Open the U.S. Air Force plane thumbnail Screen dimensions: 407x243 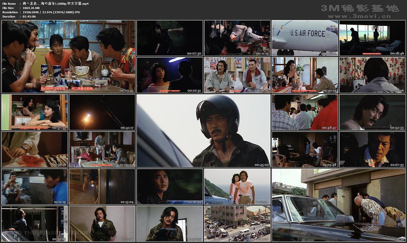pyautogui.click(x=305, y=38)
